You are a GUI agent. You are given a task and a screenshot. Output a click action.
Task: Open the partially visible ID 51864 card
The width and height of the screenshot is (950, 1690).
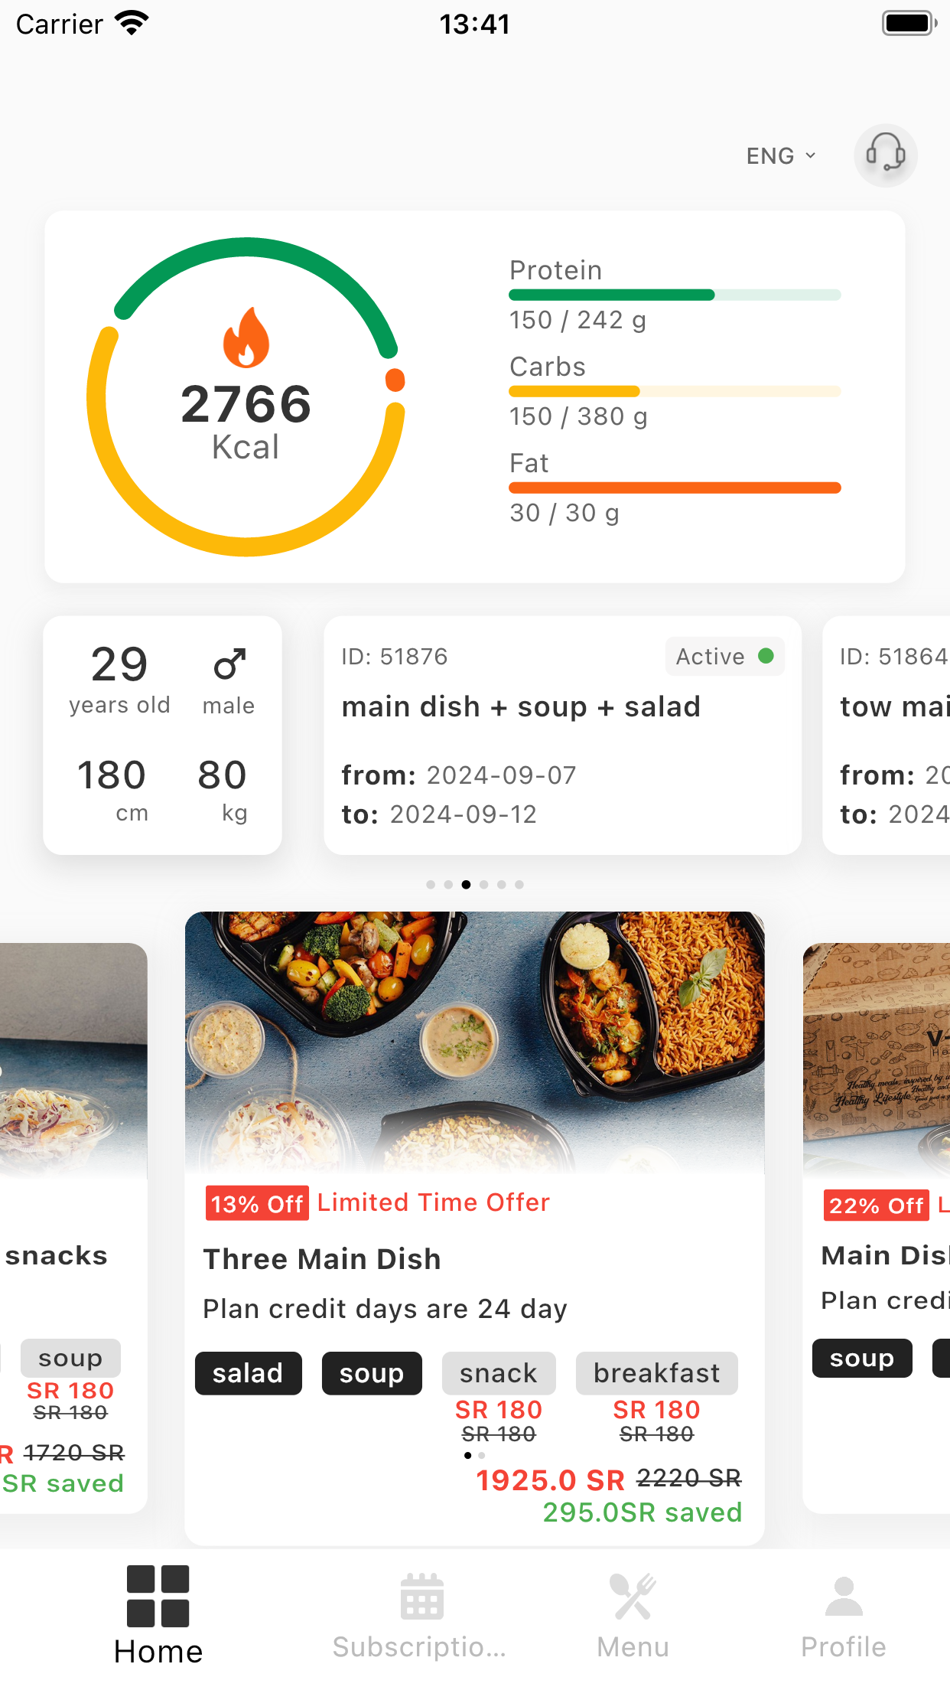pos(886,736)
